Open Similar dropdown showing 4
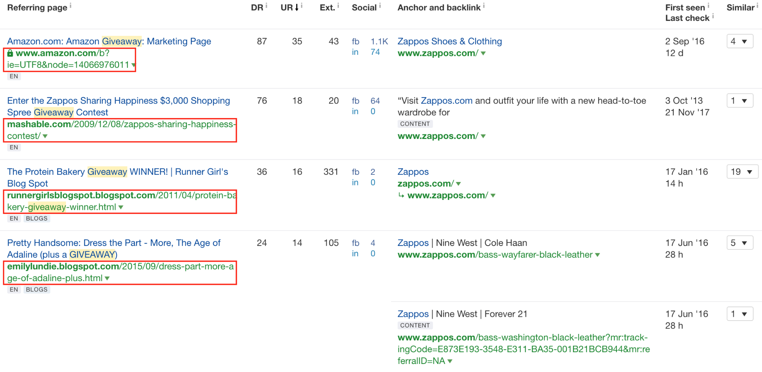This screenshot has height=372, width=762. point(740,41)
